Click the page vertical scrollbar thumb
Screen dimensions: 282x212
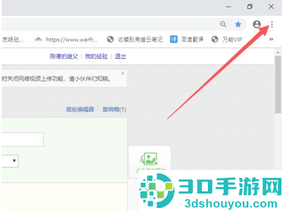click(278, 85)
